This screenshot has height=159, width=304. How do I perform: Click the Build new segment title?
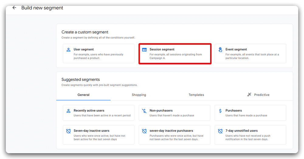(x=42, y=8)
